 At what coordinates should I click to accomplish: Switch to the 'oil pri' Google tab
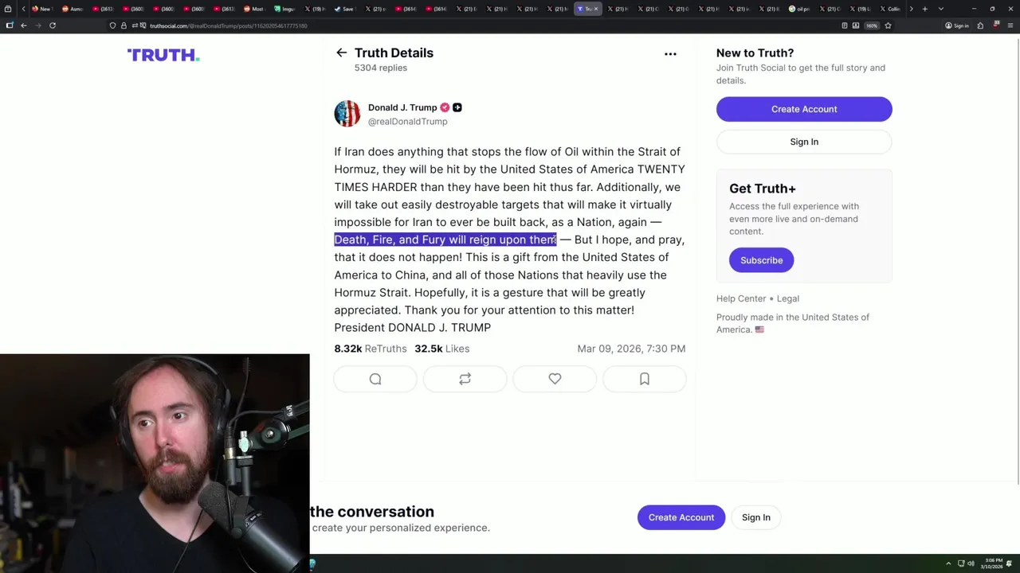pos(800,9)
